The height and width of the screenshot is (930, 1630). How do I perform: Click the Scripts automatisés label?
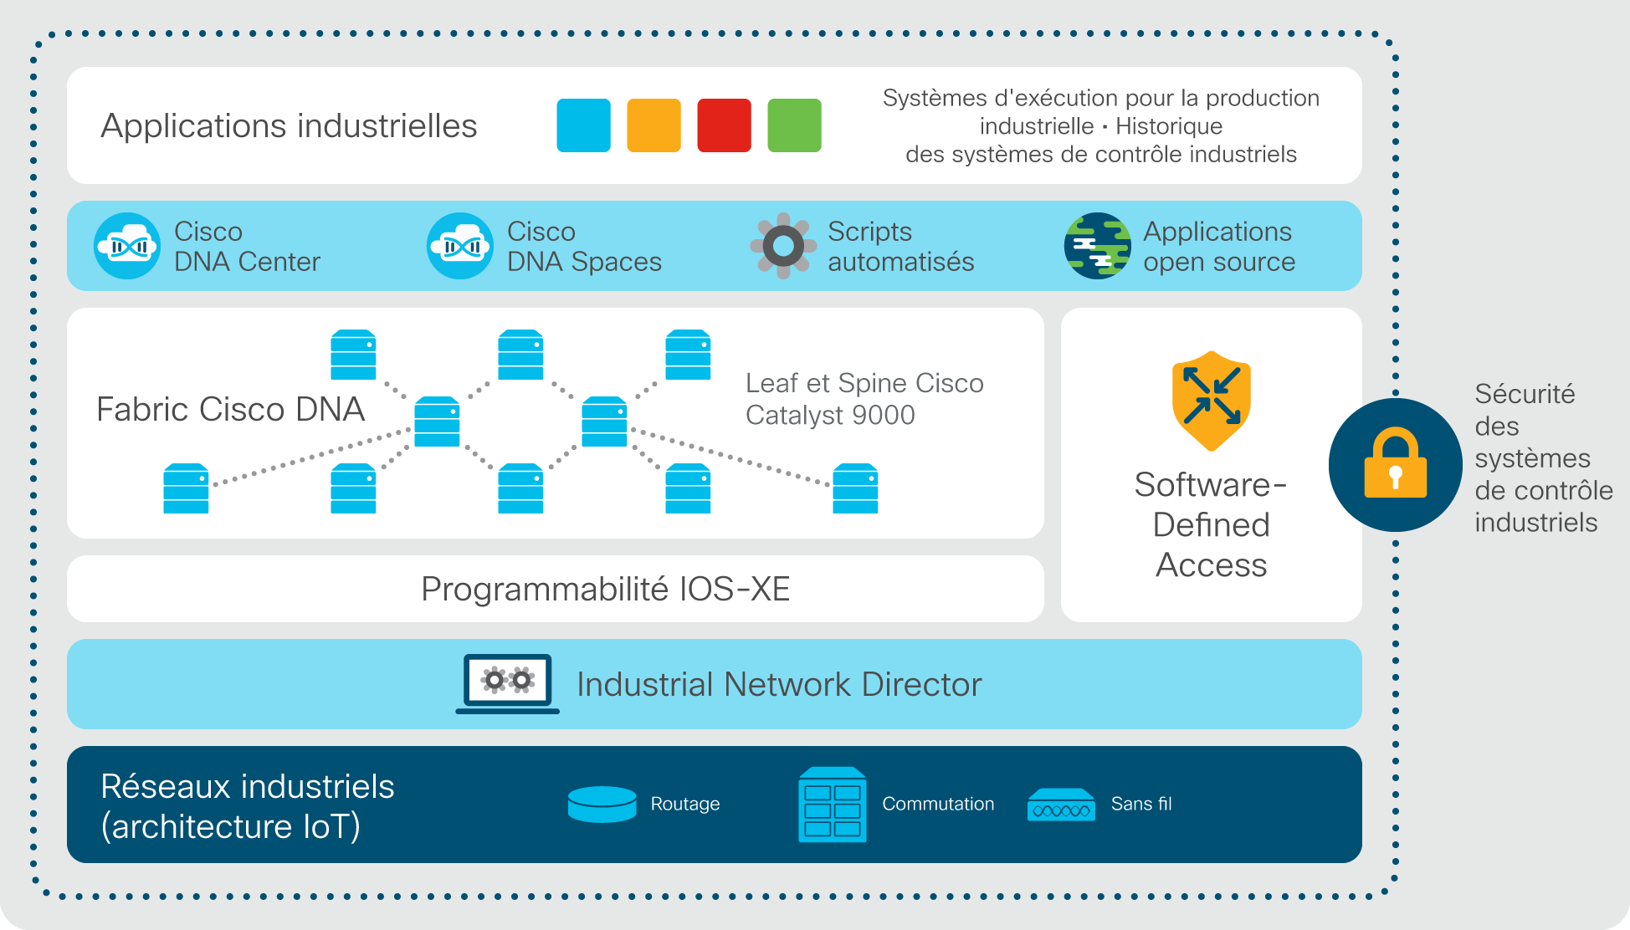click(x=901, y=247)
